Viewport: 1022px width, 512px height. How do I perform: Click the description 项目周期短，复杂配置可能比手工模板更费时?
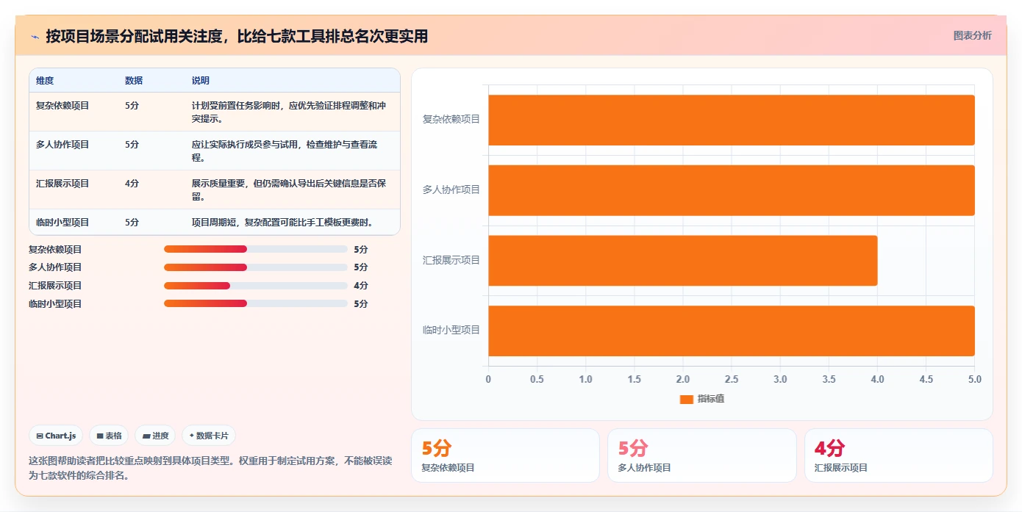(x=283, y=222)
